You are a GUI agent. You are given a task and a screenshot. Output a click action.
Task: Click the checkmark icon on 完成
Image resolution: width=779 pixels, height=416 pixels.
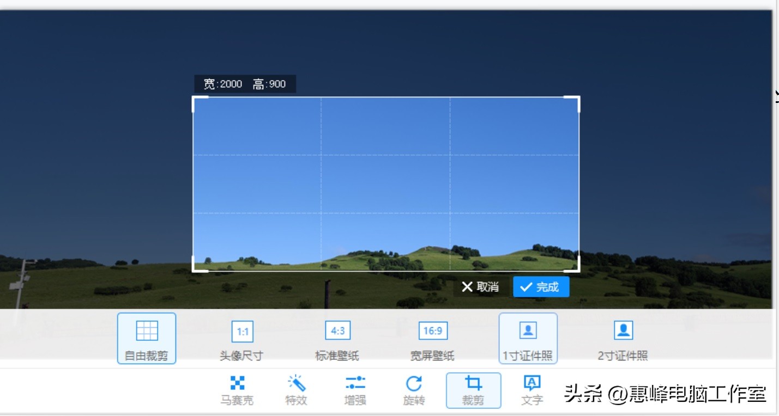(x=527, y=286)
